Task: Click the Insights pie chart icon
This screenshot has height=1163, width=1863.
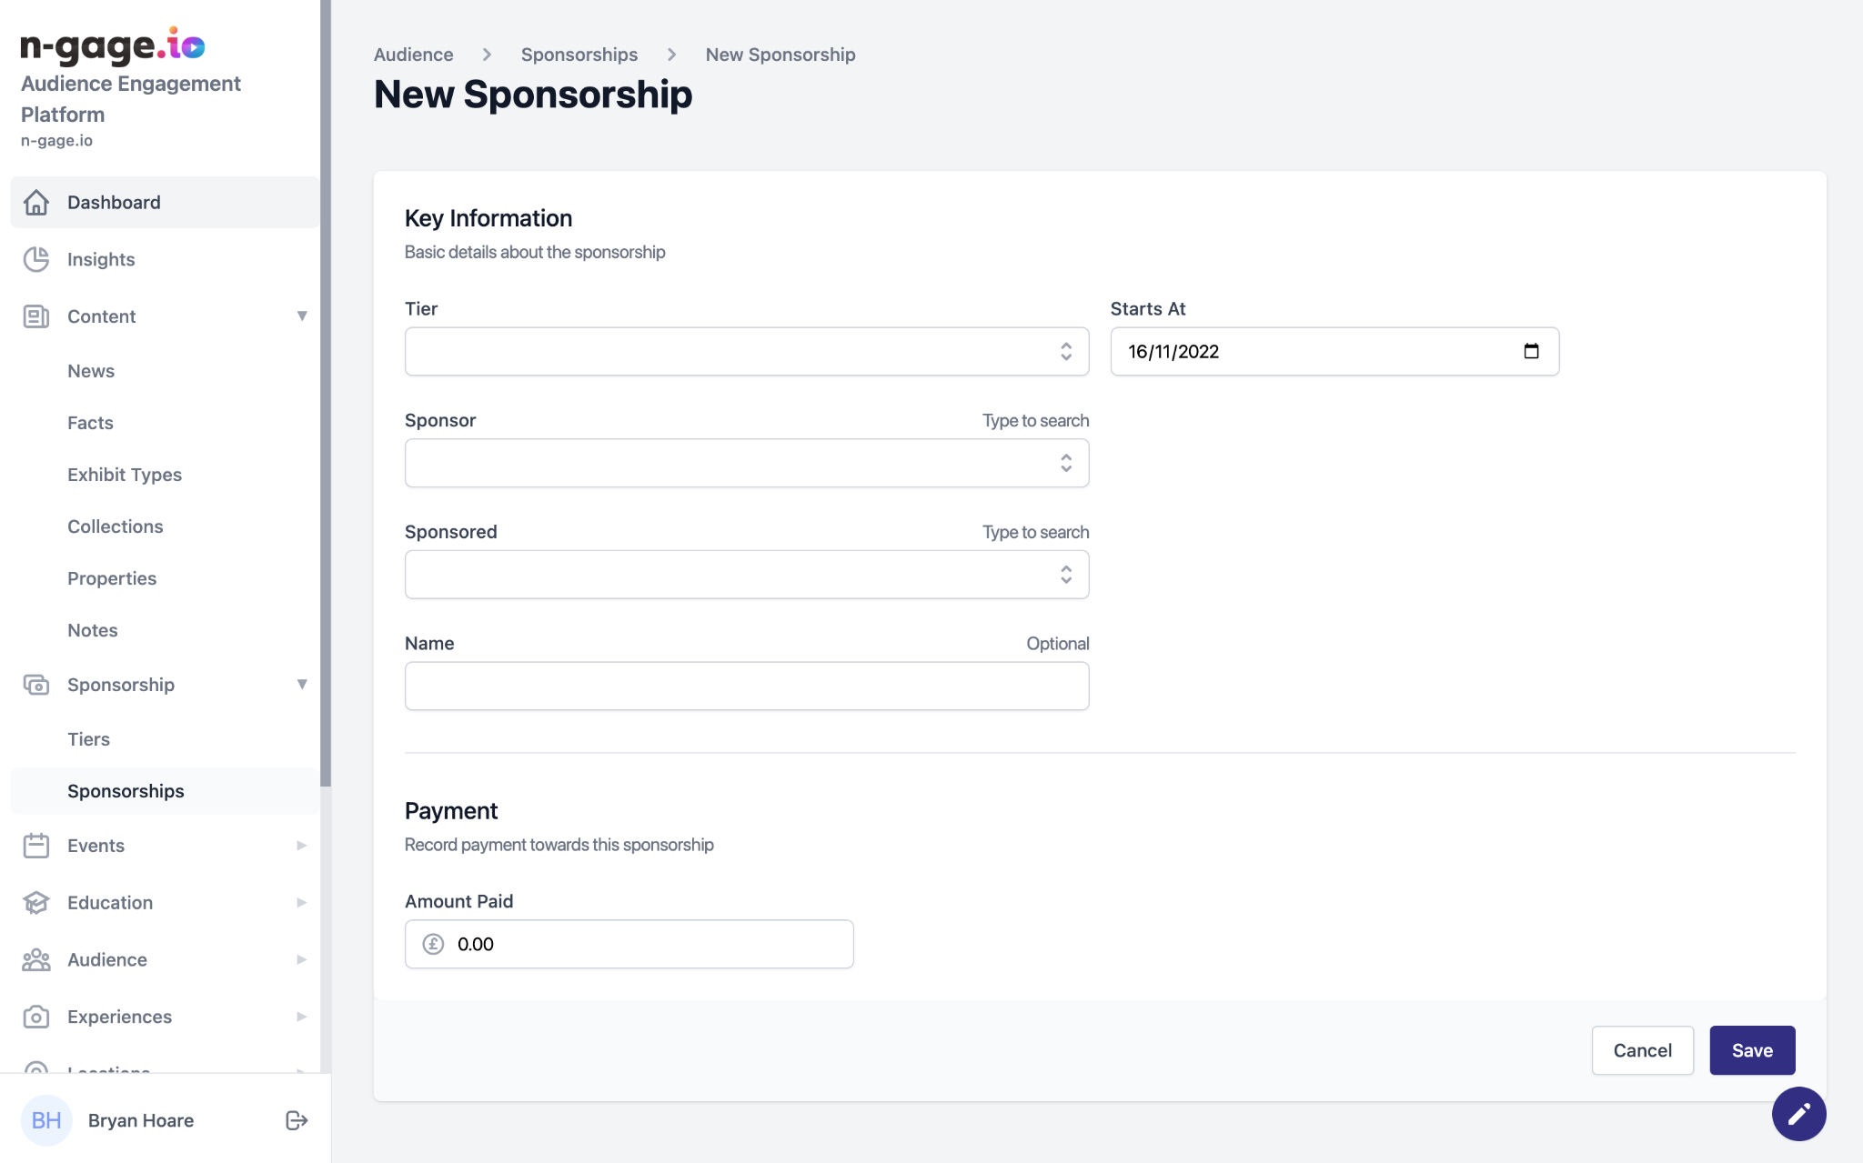Action: point(36,260)
